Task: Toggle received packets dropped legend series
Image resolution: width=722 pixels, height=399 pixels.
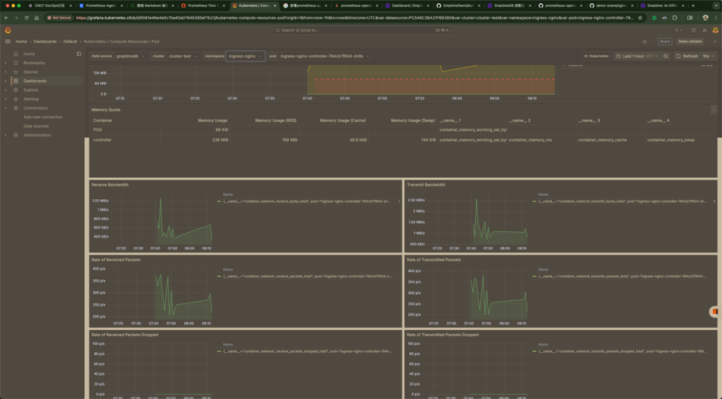Action: pos(308,351)
